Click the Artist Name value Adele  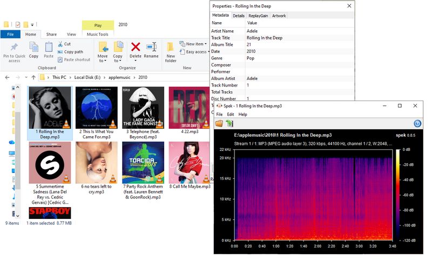(x=252, y=31)
